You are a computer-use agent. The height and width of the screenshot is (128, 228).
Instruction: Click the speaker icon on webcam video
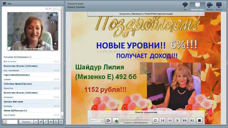(56, 43)
